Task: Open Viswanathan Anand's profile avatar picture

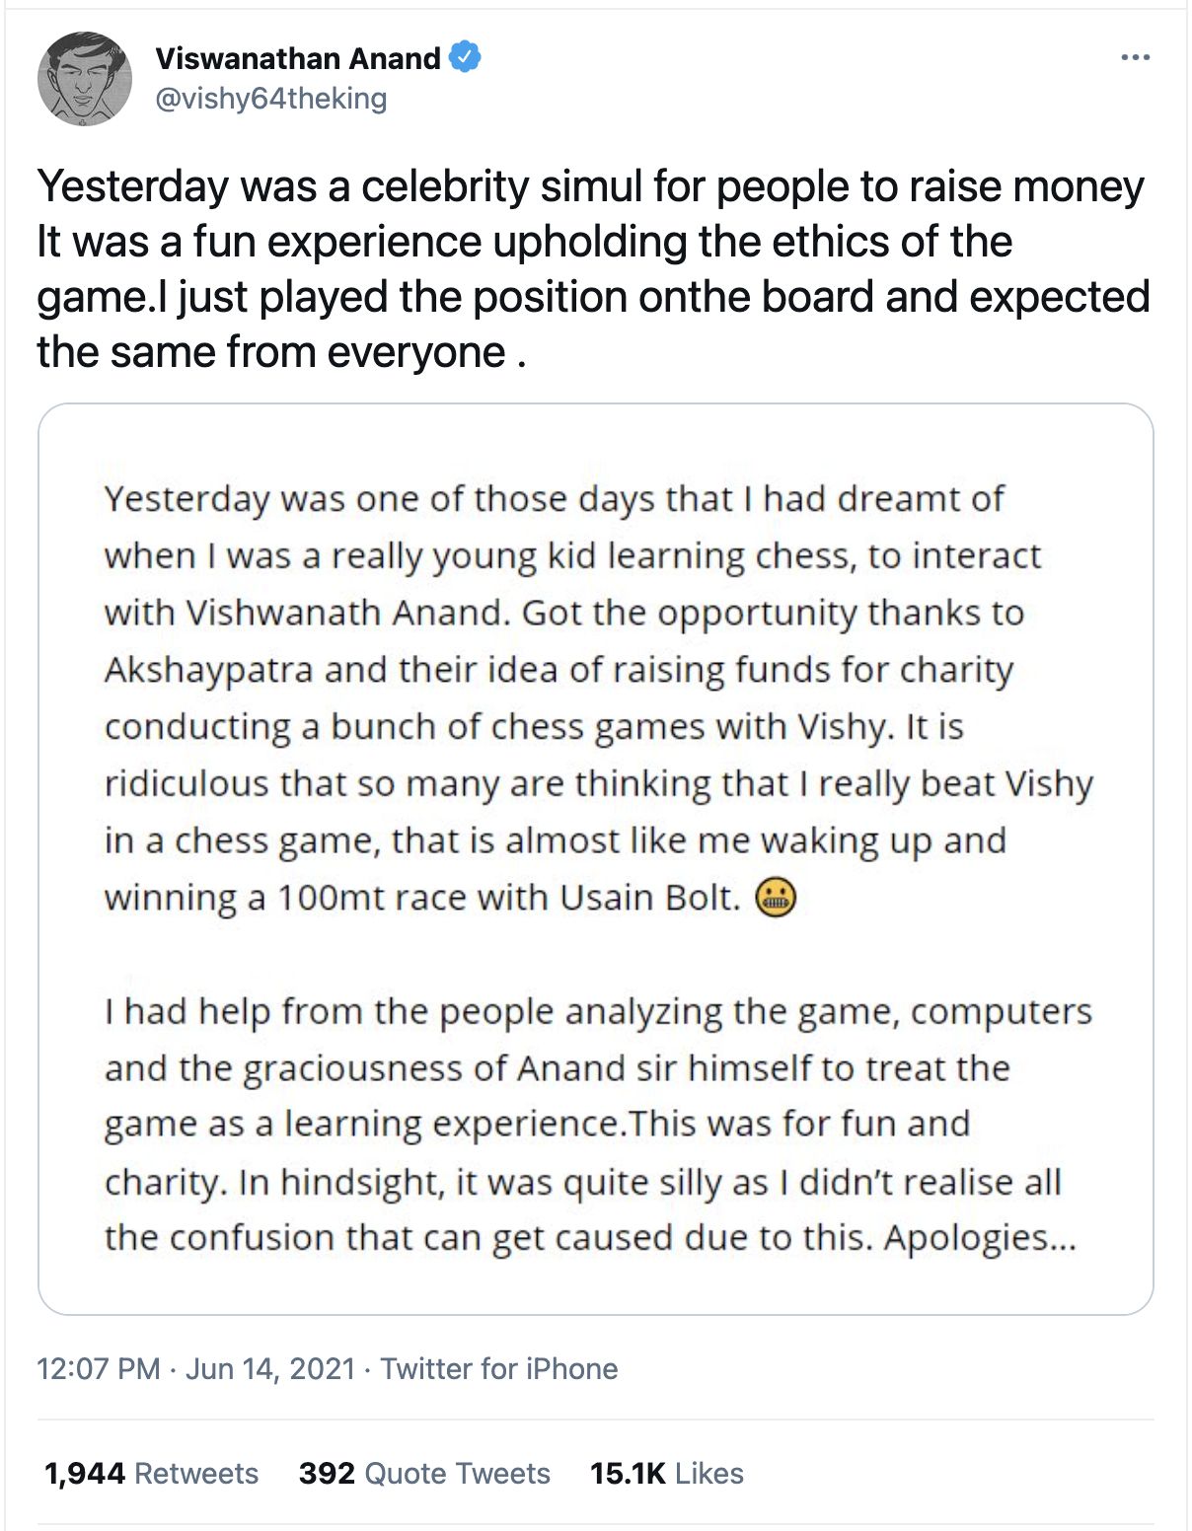Action: point(85,78)
